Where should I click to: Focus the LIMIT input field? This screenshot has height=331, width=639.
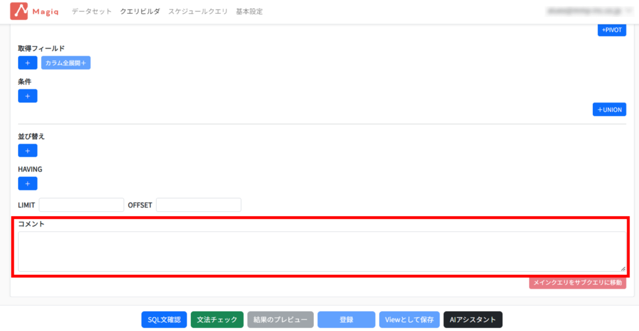tap(81, 205)
